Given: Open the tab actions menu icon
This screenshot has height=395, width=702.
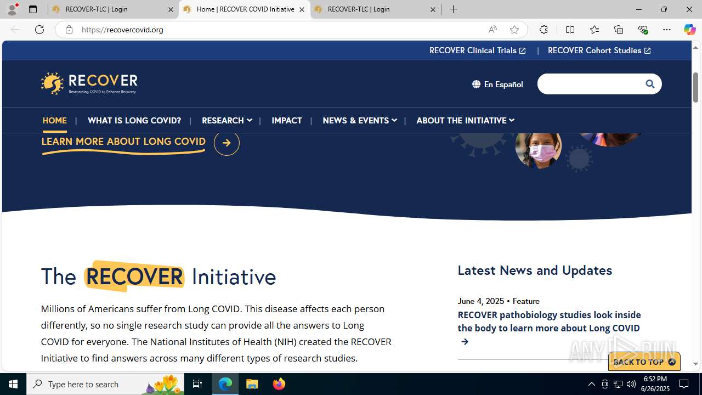Looking at the screenshot, I should (33, 9).
